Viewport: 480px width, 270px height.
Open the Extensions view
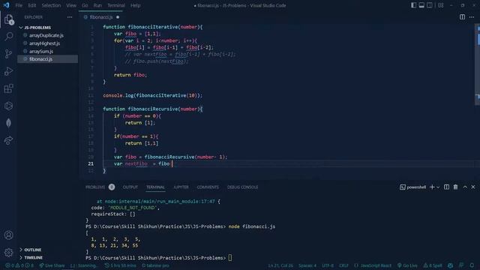9,88
